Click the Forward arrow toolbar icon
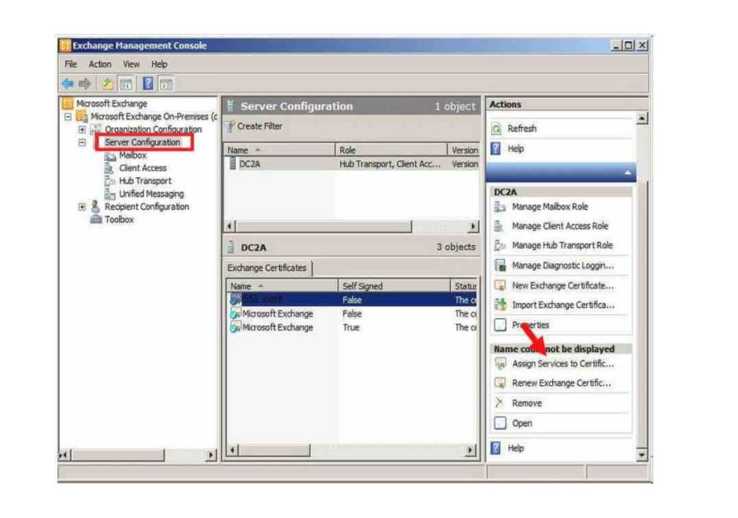Screen dimensions: 738x518 coord(85,84)
